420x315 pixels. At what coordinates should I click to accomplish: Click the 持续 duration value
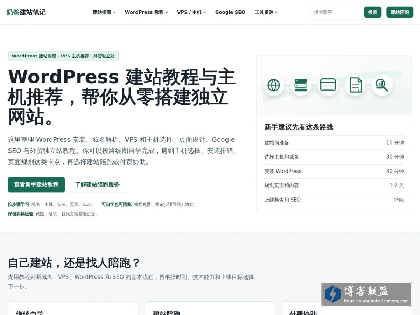399,200
